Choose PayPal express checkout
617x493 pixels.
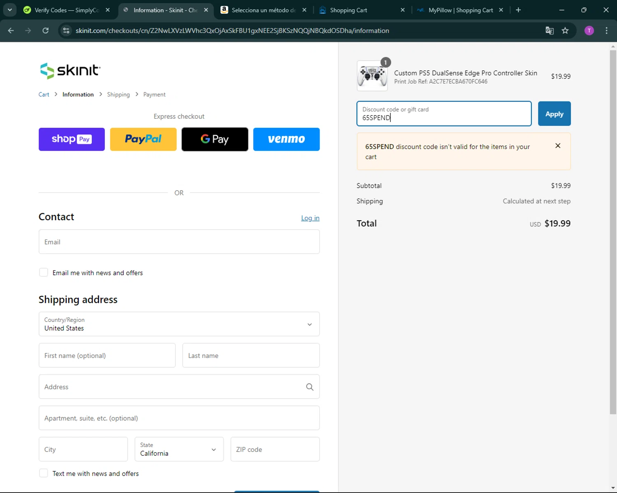pyautogui.click(x=143, y=139)
